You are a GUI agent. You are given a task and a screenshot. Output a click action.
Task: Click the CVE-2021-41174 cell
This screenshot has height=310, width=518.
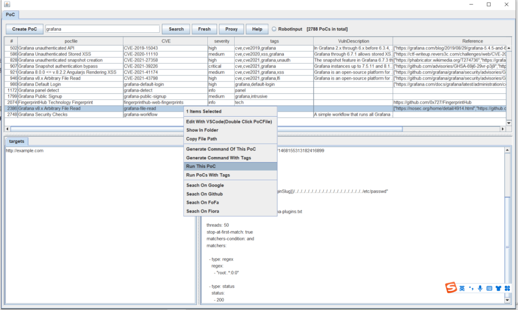coord(165,72)
